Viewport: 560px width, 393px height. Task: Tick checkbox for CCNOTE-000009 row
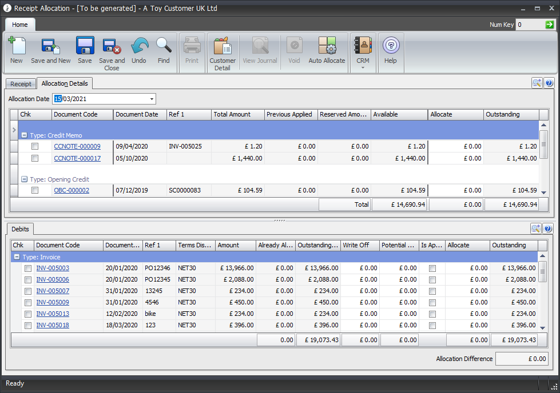click(x=35, y=146)
